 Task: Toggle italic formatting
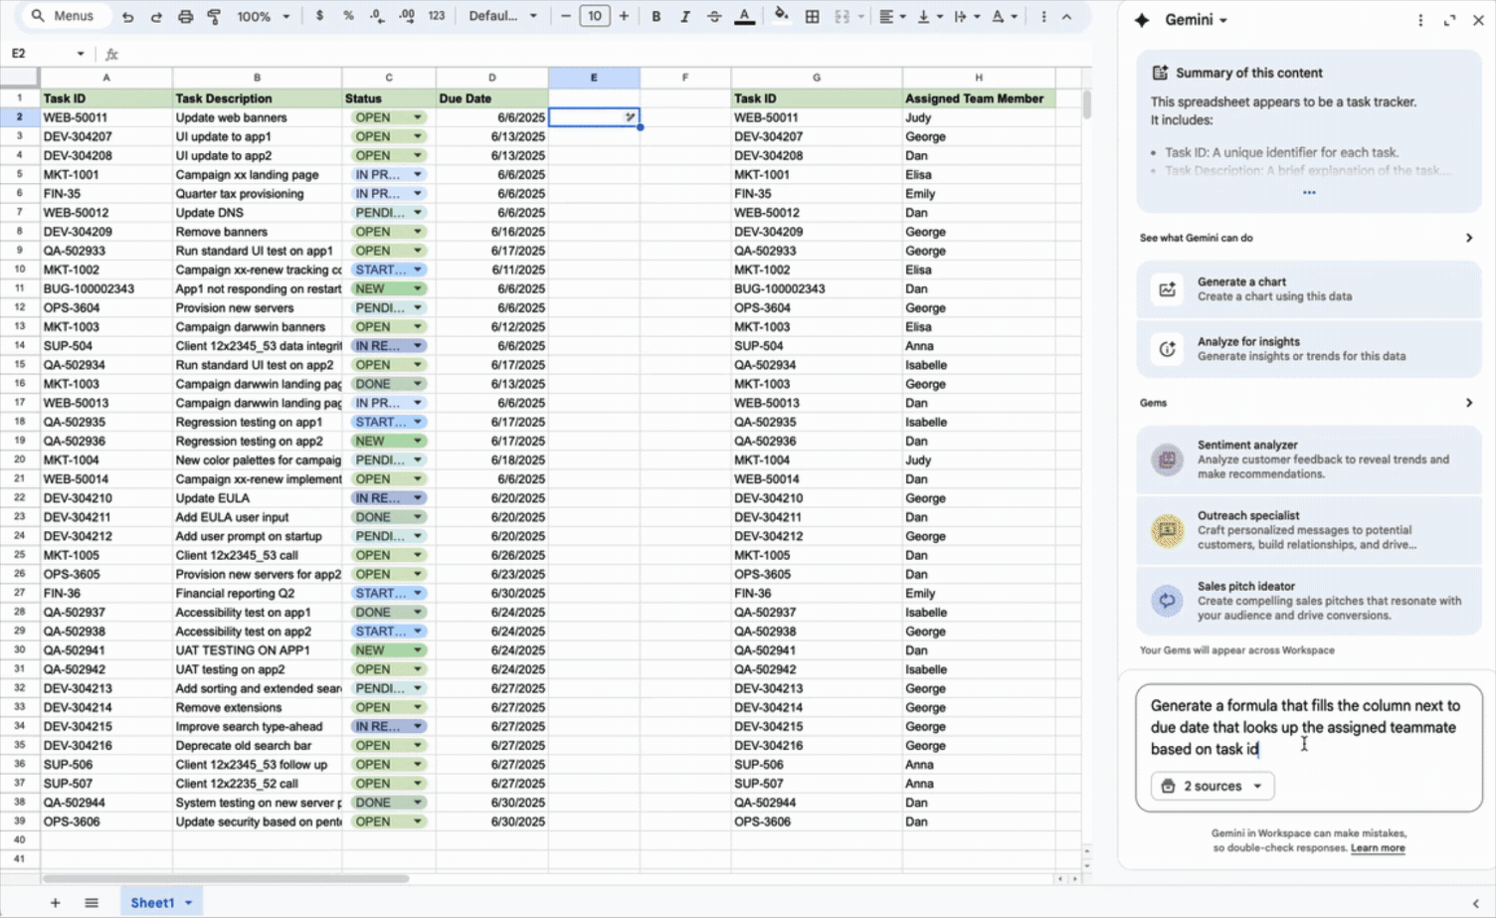pyautogui.click(x=684, y=17)
